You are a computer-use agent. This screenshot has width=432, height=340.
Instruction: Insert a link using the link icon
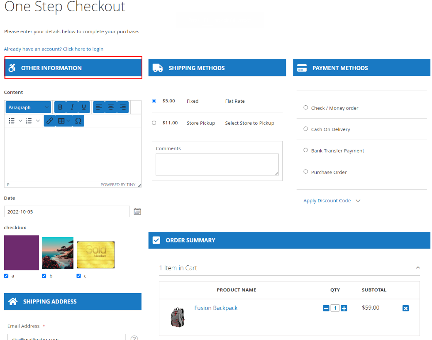(49, 121)
